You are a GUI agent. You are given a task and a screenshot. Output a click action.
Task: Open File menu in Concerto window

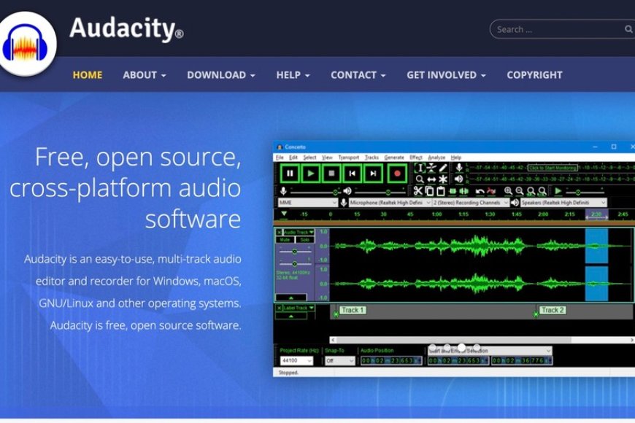click(x=280, y=158)
